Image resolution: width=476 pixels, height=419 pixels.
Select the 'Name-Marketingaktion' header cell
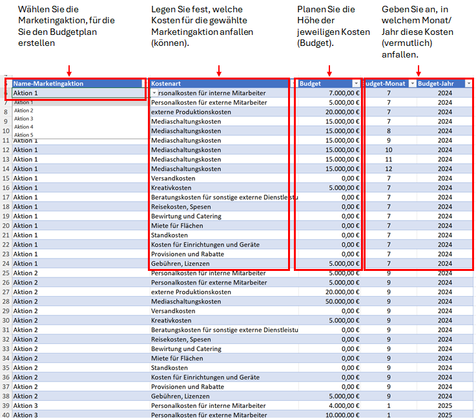(x=77, y=83)
